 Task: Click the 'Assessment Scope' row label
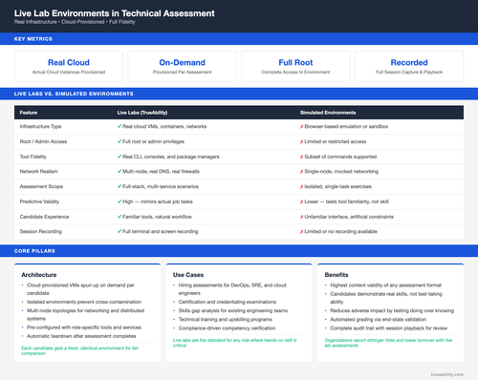click(41, 186)
